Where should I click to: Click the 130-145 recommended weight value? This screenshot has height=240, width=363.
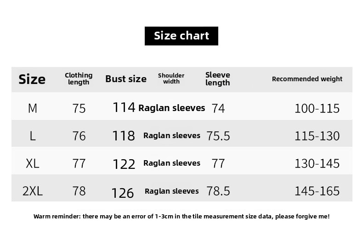(x=317, y=163)
